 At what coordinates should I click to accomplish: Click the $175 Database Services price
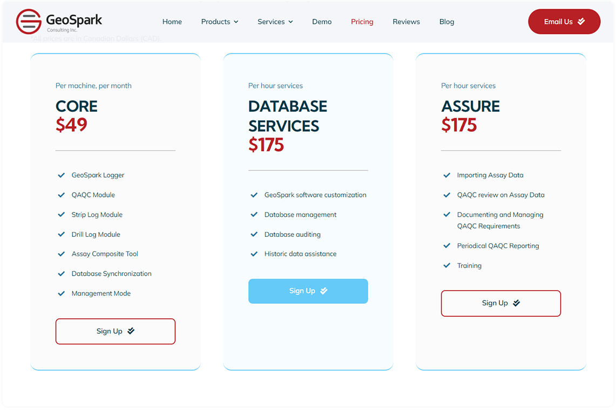(x=266, y=145)
